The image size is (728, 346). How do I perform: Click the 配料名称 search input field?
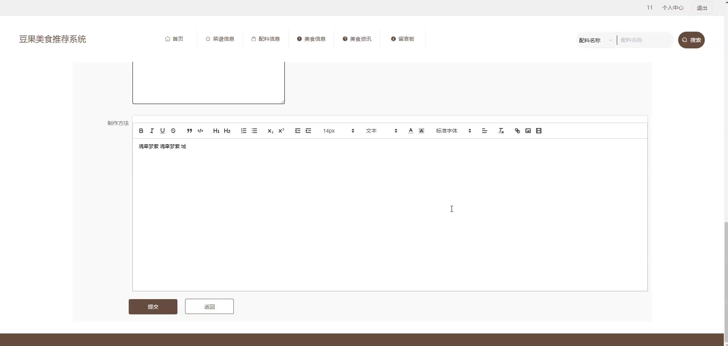pos(645,40)
